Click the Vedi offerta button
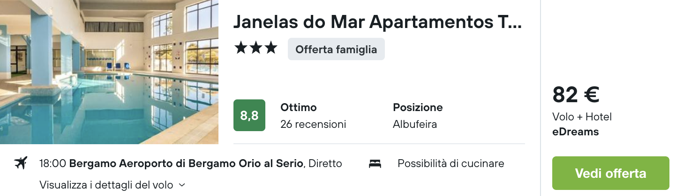 click(x=611, y=173)
